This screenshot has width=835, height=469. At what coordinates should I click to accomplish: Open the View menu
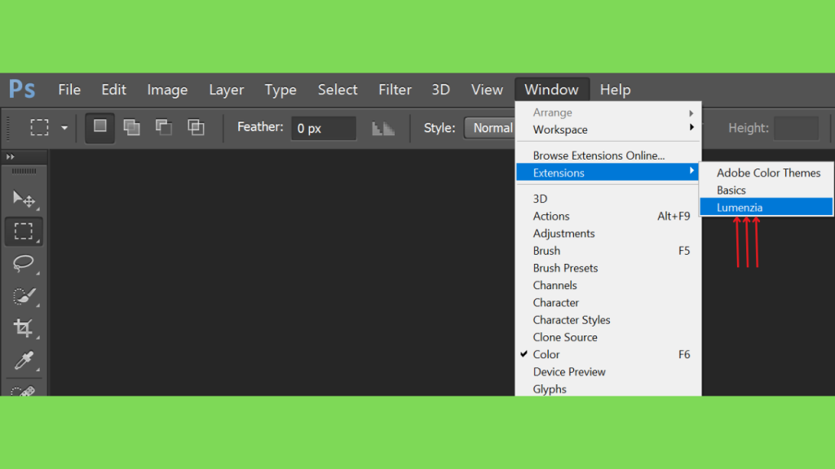click(487, 90)
